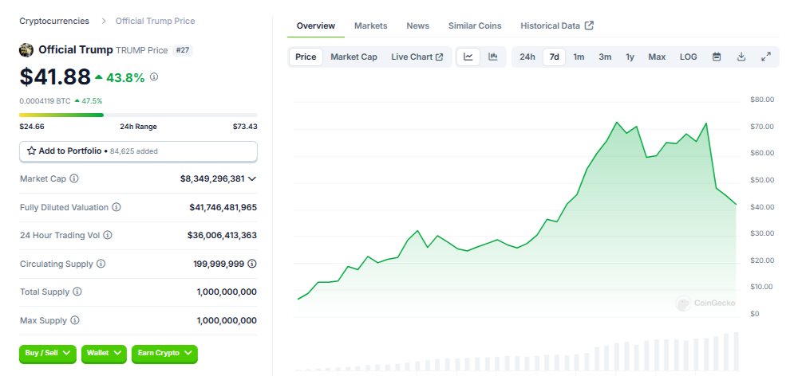
Task: Open the Similar Coins tab
Action: (x=475, y=25)
